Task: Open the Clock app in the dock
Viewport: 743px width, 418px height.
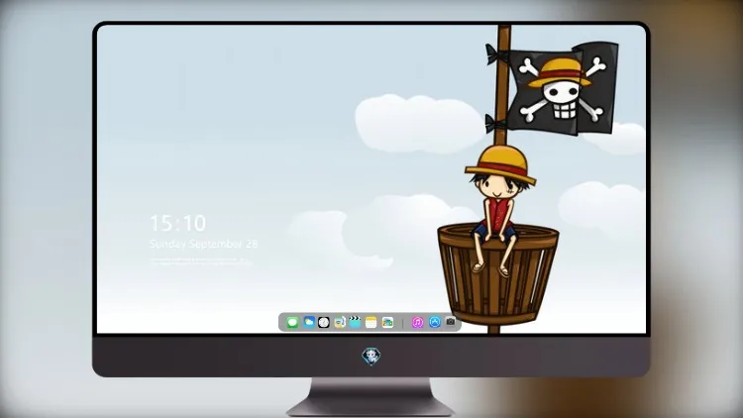Action: point(324,322)
